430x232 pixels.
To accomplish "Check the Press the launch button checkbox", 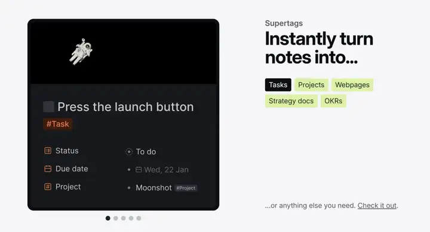I will coord(48,107).
